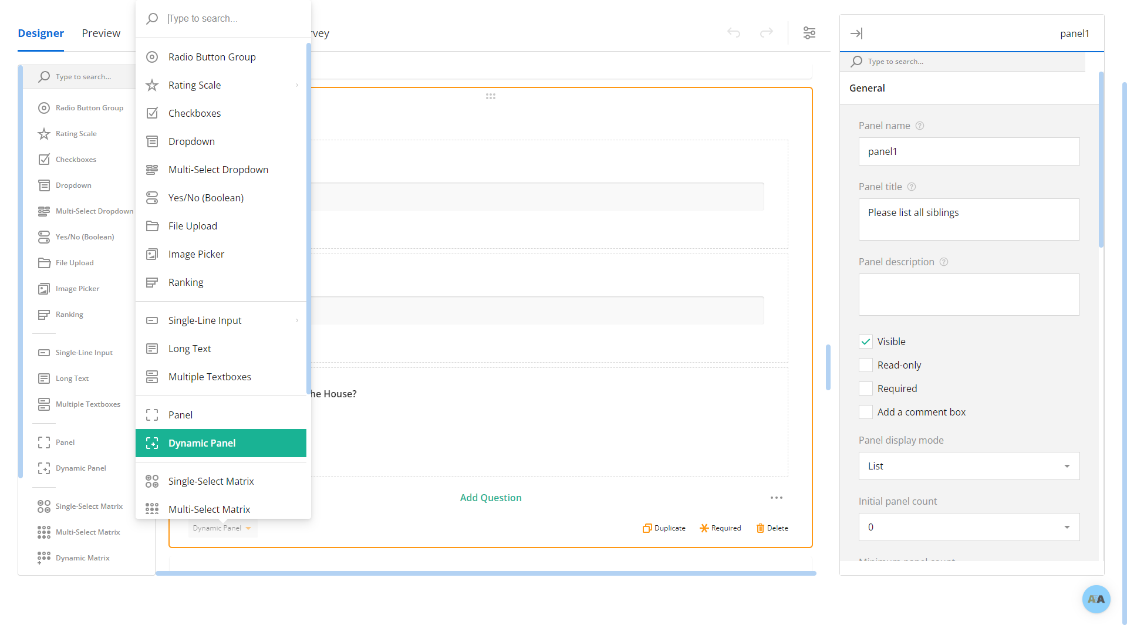The width and height of the screenshot is (1127, 625).
Task: Click the Add Question link
Action: coord(491,498)
